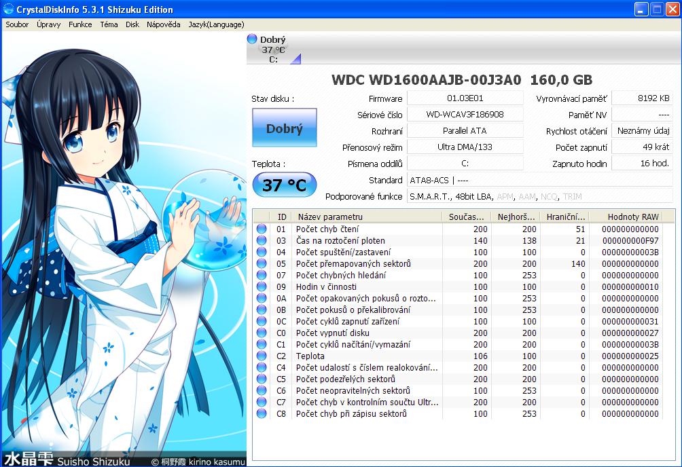Click the disk health orb above drive C:
This screenshot has height=467, width=682.
point(252,39)
